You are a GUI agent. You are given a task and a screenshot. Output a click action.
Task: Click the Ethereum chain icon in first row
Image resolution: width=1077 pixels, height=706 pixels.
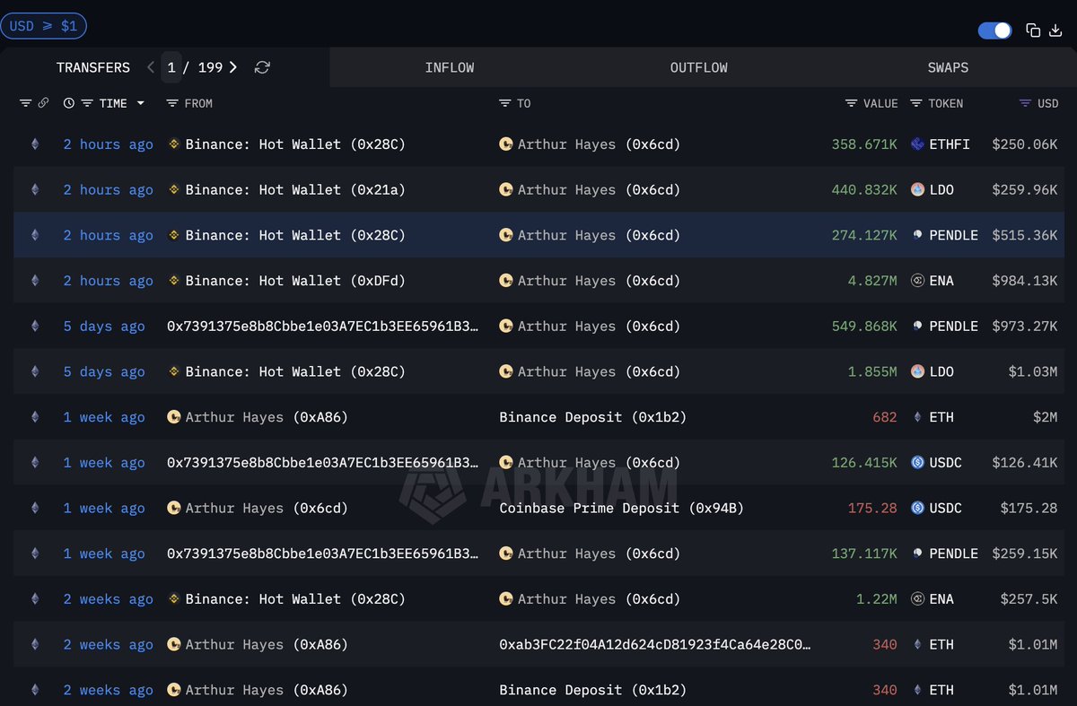point(35,144)
